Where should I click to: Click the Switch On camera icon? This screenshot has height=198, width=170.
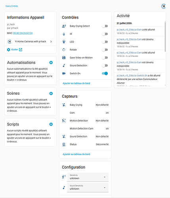point(64,73)
